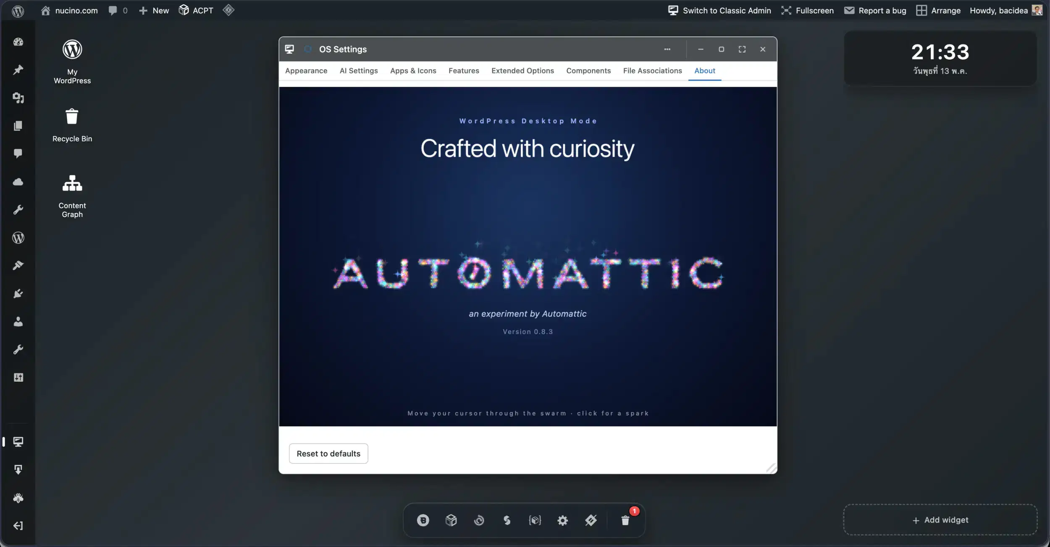Screen dimensions: 1050x547
Task: Switch to the Extended Options tab
Action: tap(522, 71)
